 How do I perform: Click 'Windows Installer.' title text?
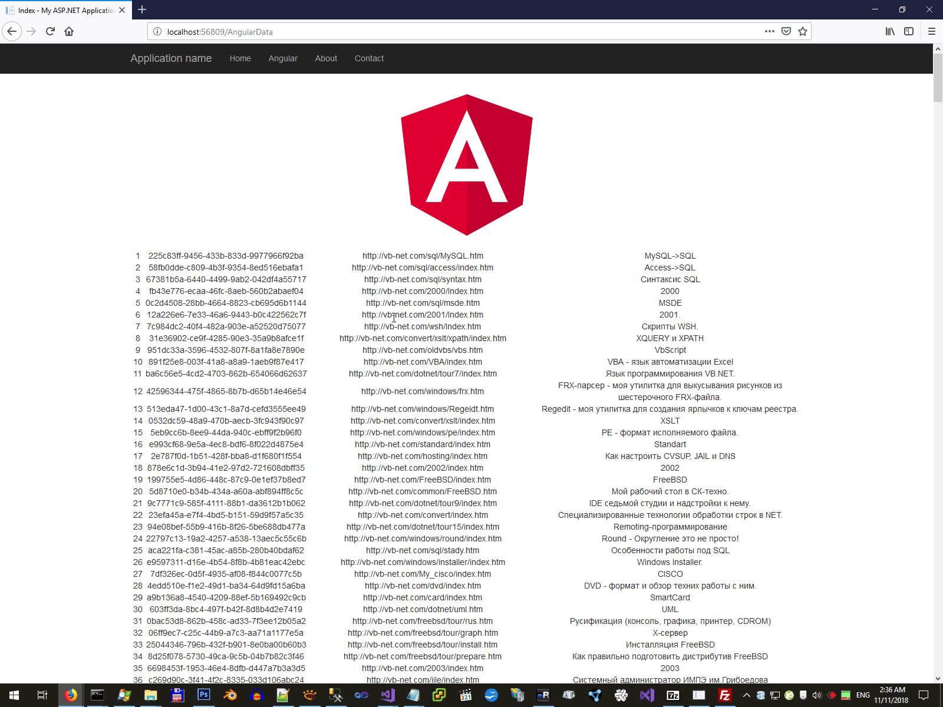pos(670,562)
